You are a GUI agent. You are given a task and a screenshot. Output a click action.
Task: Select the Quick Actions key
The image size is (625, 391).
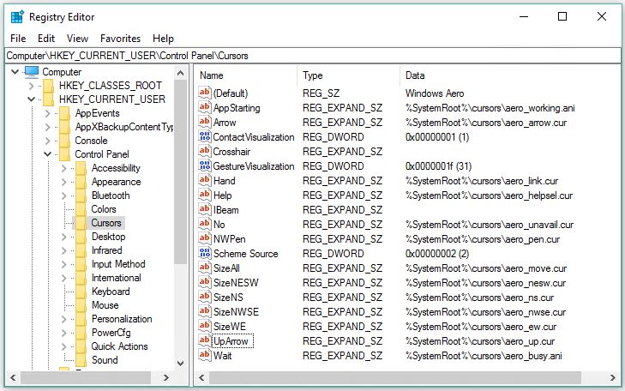click(x=119, y=346)
